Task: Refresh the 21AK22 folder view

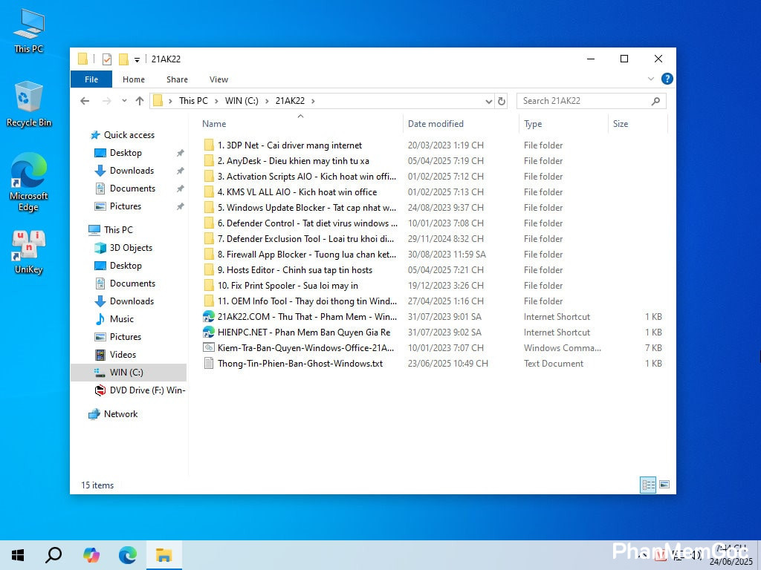Action: [x=502, y=101]
